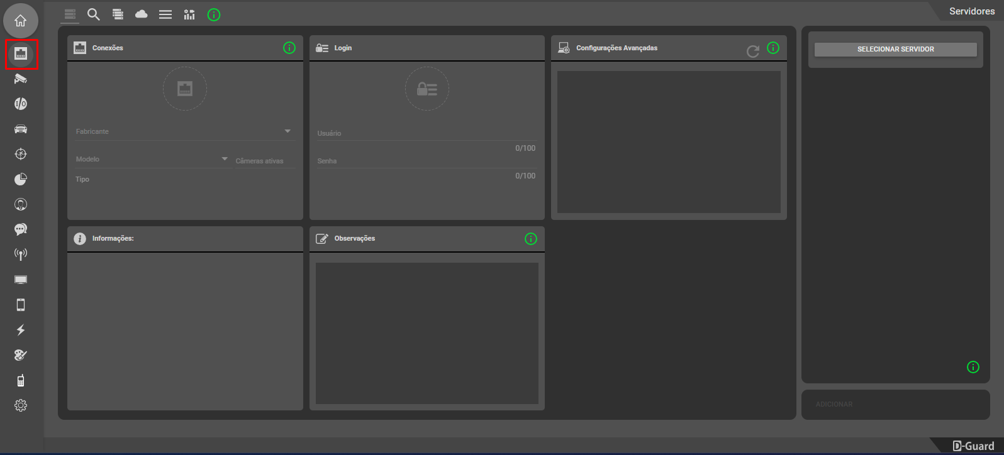1004x455 pixels.
Task: Open the paint palette icon in sidebar
Action: tap(21, 355)
